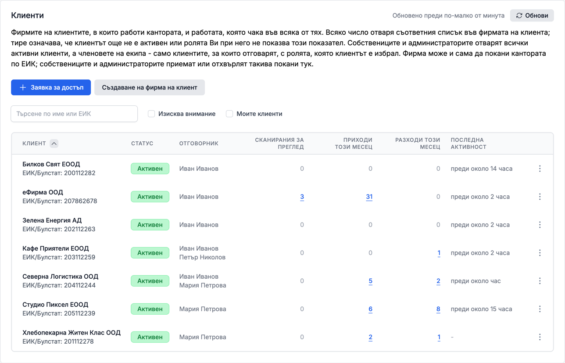Click Активен badge for Северна Логистика ООД

(x=150, y=281)
